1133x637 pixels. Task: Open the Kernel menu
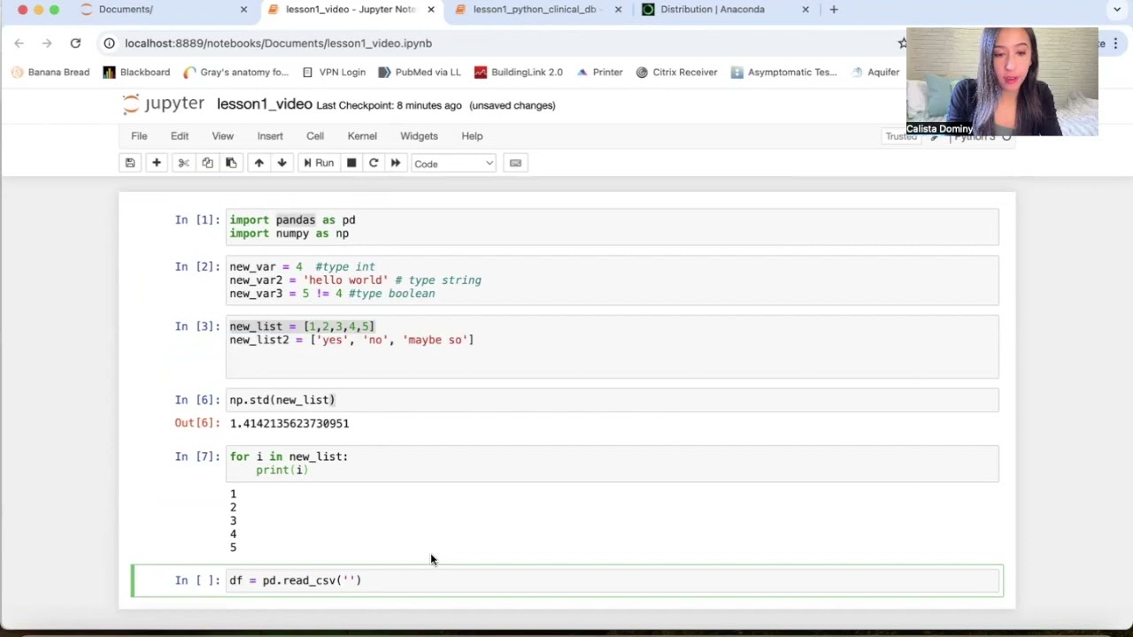[362, 136]
